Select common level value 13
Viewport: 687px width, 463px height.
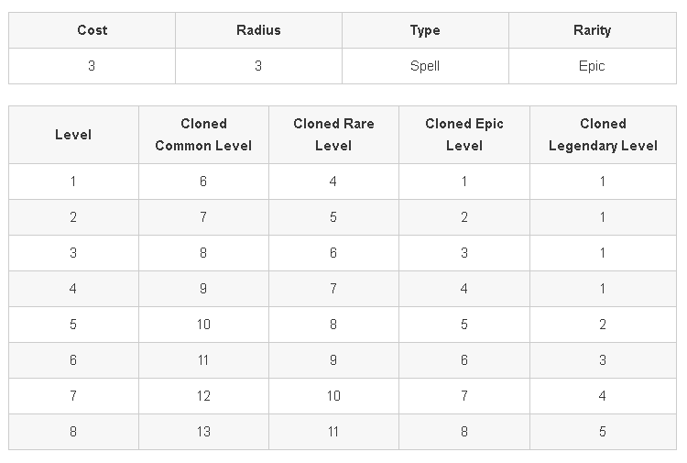pyautogui.click(x=203, y=432)
